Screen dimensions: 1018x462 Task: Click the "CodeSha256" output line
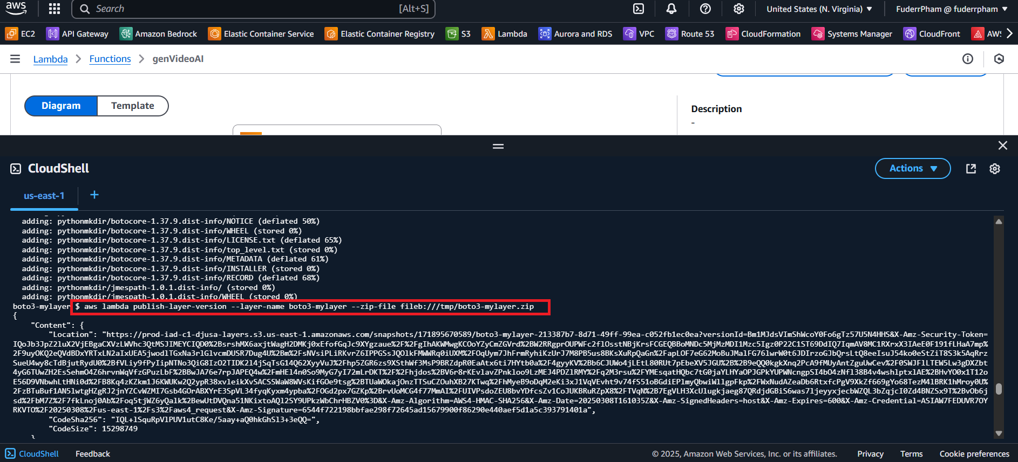tap(184, 419)
